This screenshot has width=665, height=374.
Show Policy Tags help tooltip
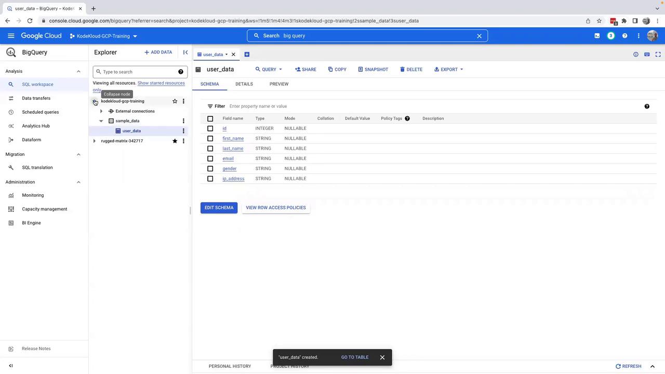click(407, 118)
